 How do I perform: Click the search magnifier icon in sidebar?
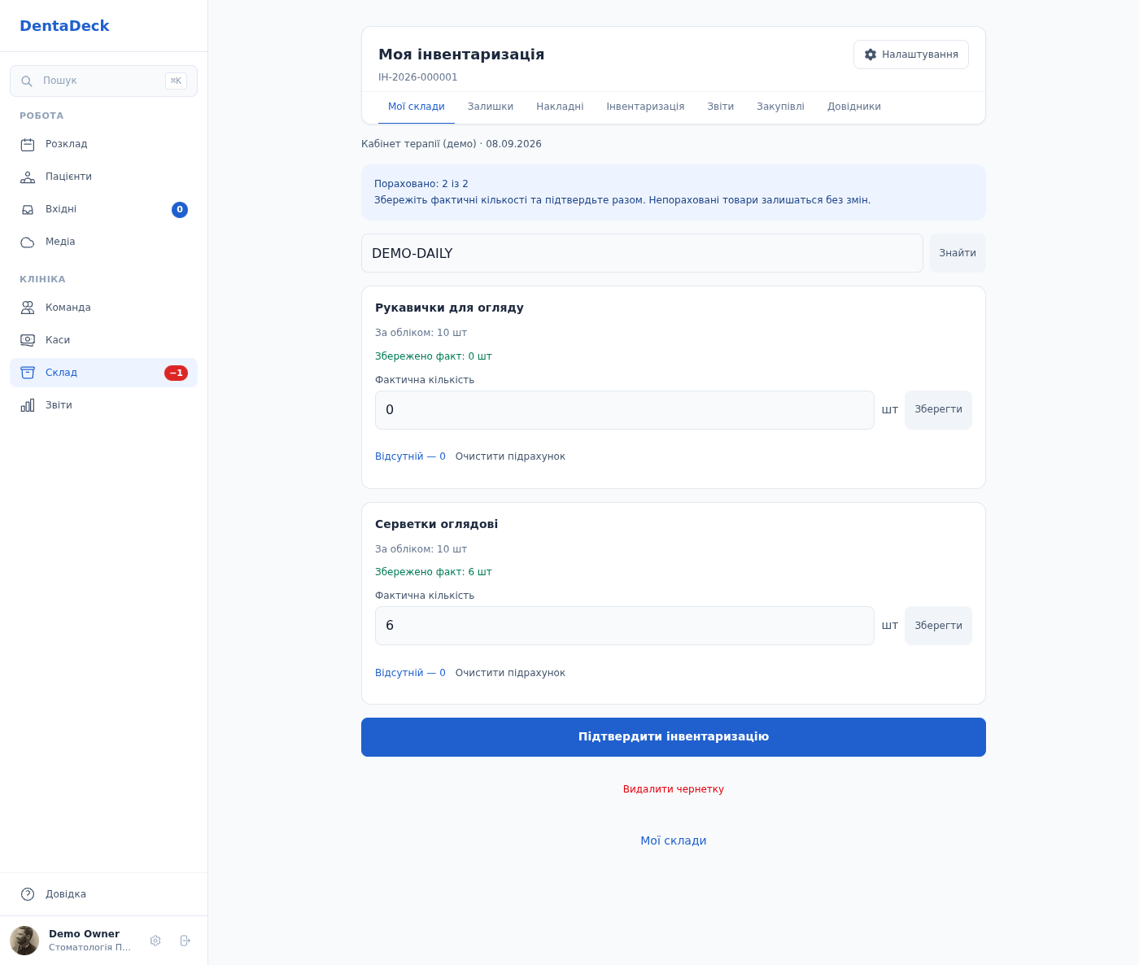click(x=27, y=81)
